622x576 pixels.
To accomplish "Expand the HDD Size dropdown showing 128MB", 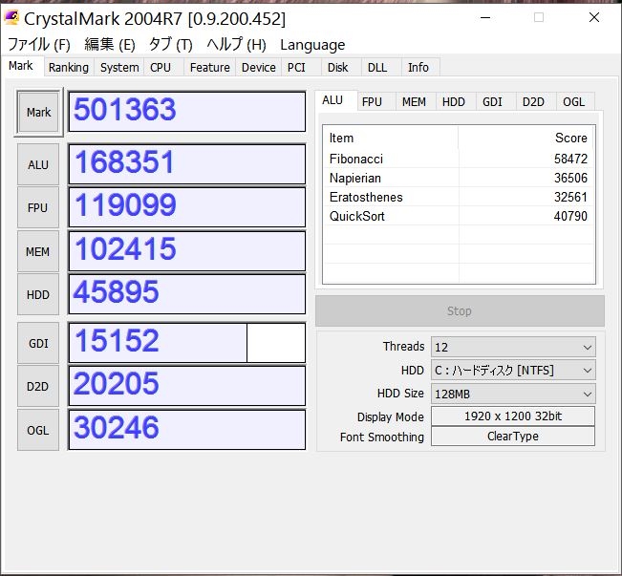I will [x=513, y=394].
